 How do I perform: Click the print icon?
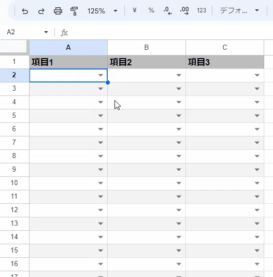coord(58,11)
